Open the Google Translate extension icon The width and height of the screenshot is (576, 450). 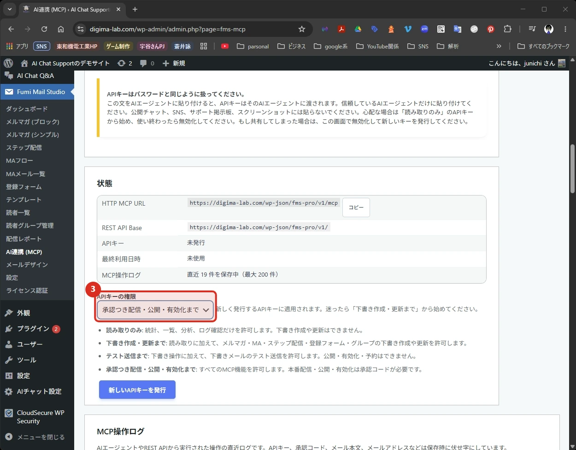tap(458, 29)
